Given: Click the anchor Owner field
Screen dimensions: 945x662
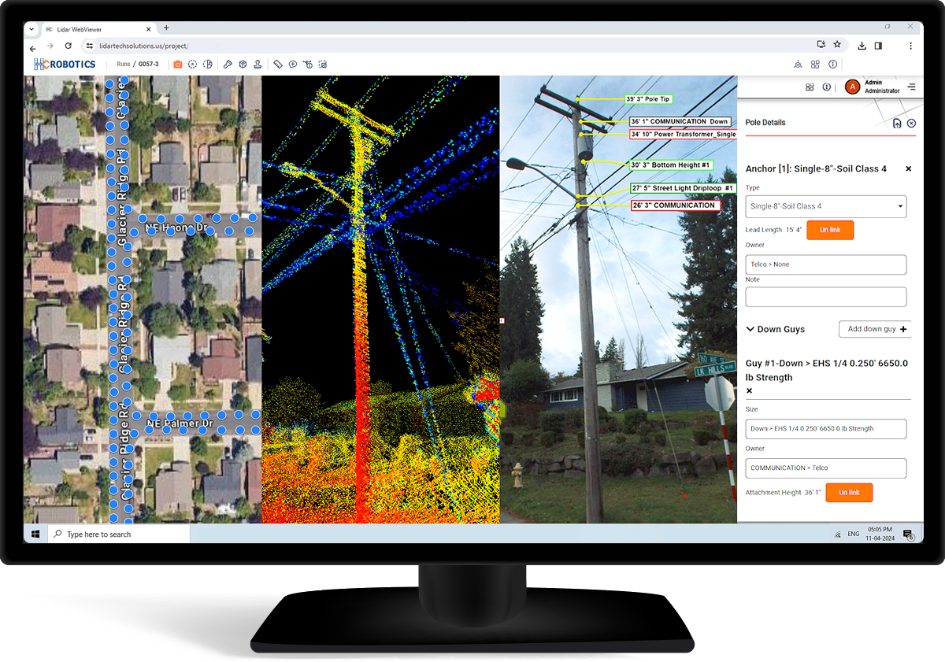Looking at the screenshot, I should [825, 264].
